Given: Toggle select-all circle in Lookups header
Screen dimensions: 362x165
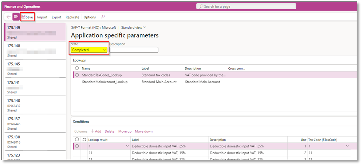Looking at the screenshot, I should 77,68.
